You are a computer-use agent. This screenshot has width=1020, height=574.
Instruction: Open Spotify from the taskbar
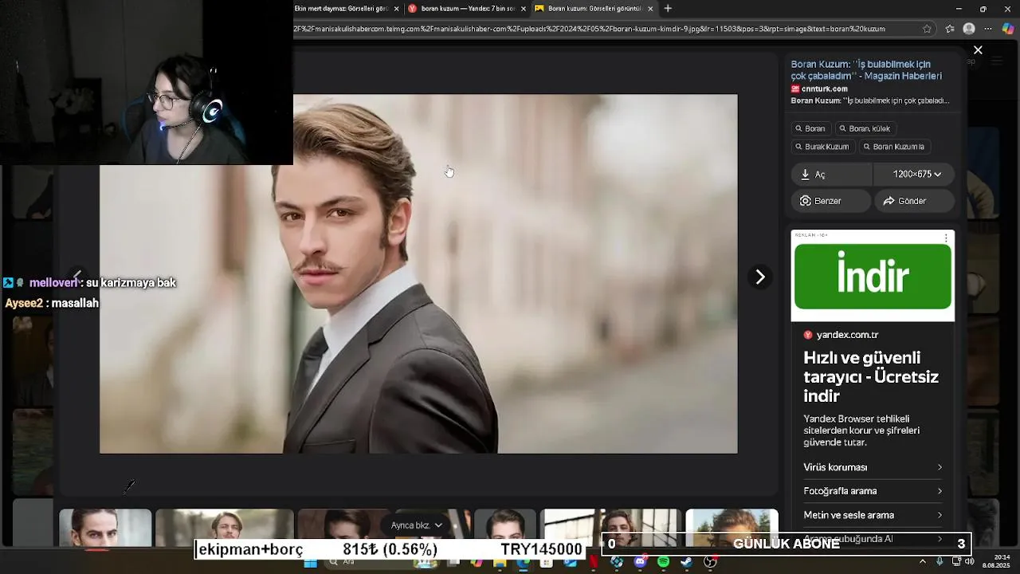(x=663, y=562)
